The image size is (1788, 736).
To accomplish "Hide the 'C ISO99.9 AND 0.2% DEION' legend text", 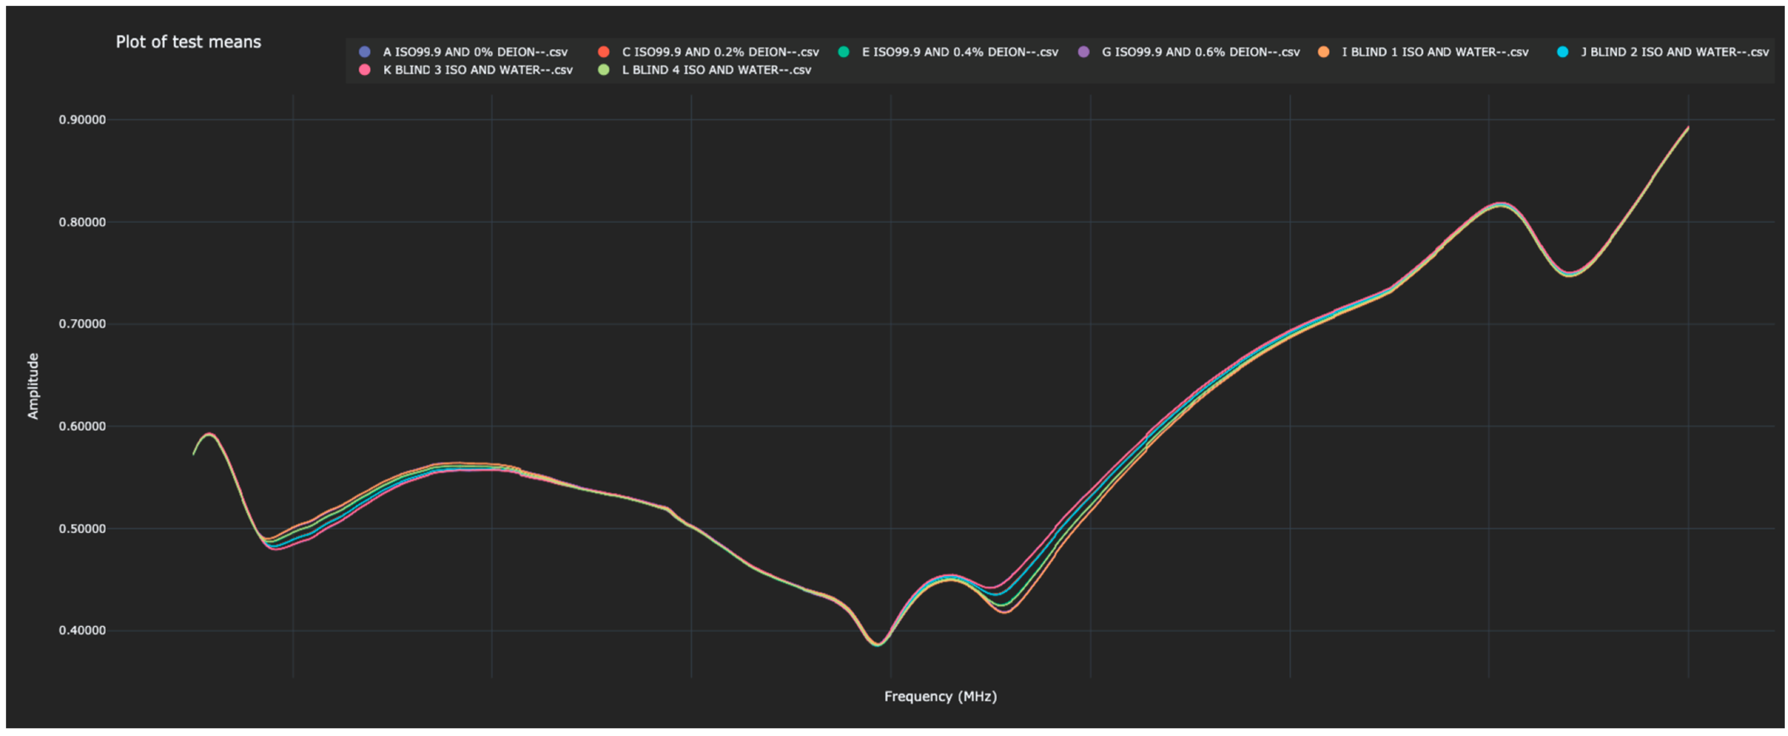I will pos(720,51).
